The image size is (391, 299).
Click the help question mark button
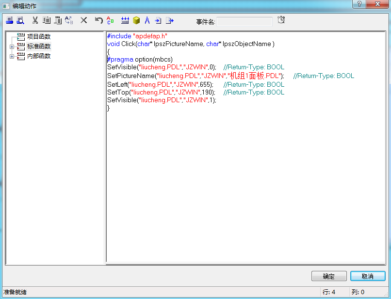pyautogui.click(x=359, y=4)
